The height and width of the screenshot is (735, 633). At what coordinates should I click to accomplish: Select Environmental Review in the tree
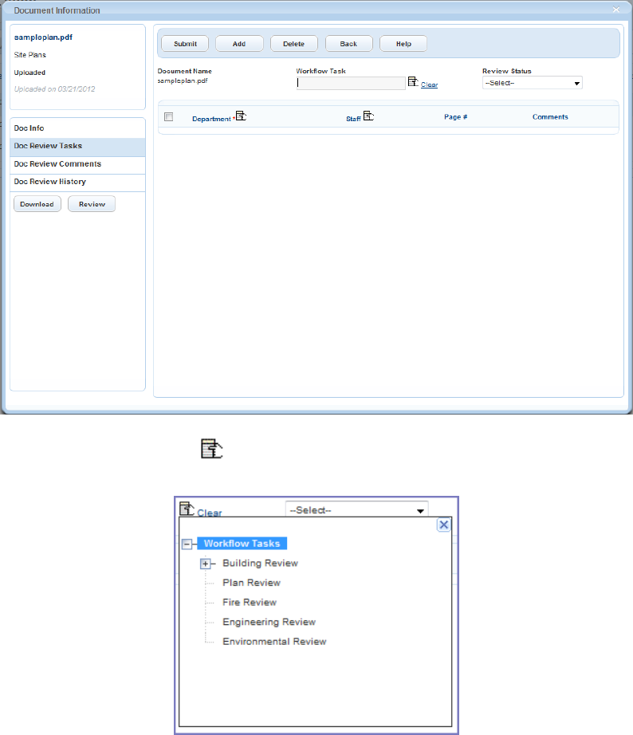click(274, 641)
